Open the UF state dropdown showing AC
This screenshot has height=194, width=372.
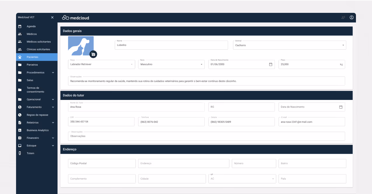click(242, 179)
